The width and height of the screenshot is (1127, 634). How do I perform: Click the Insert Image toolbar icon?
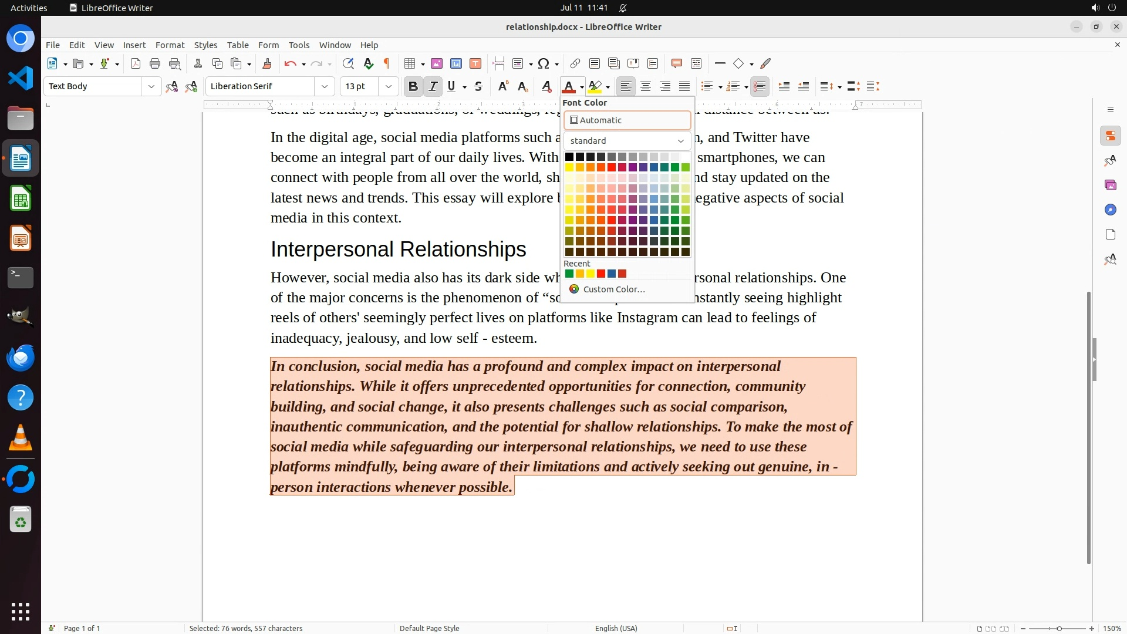(x=437, y=64)
